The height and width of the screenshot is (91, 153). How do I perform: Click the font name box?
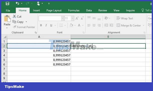click(x=50, y=18)
